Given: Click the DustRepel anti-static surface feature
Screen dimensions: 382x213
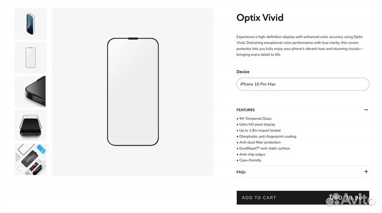Looking at the screenshot, I should (x=265, y=148).
